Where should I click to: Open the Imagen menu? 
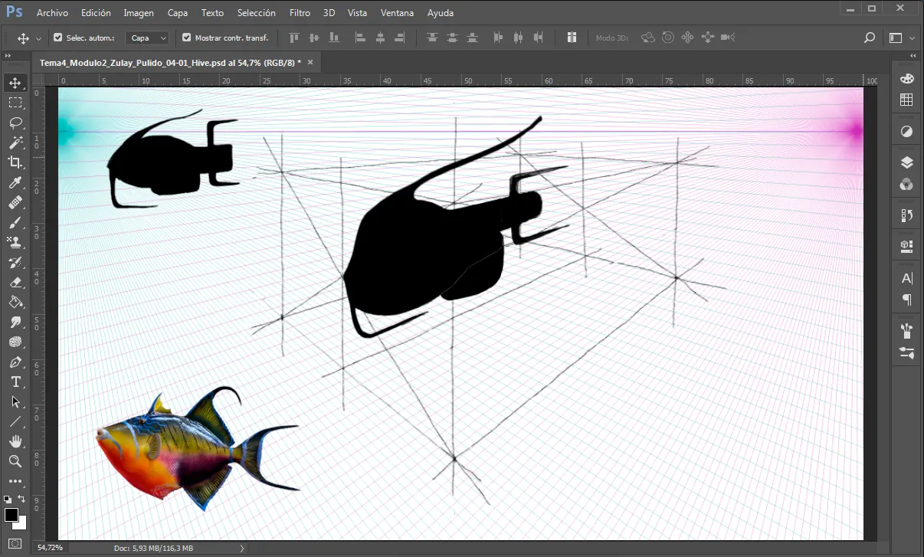tap(139, 13)
